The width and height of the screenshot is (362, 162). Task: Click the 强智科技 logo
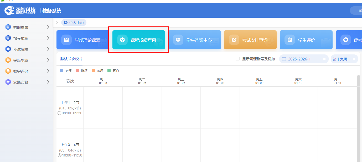click(x=20, y=10)
